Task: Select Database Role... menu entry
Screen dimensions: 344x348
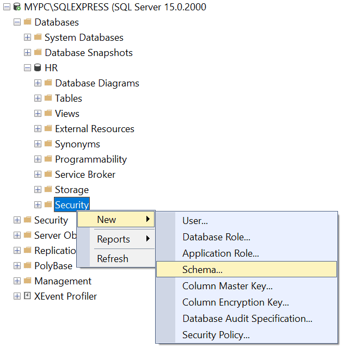Action: pos(216,237)
